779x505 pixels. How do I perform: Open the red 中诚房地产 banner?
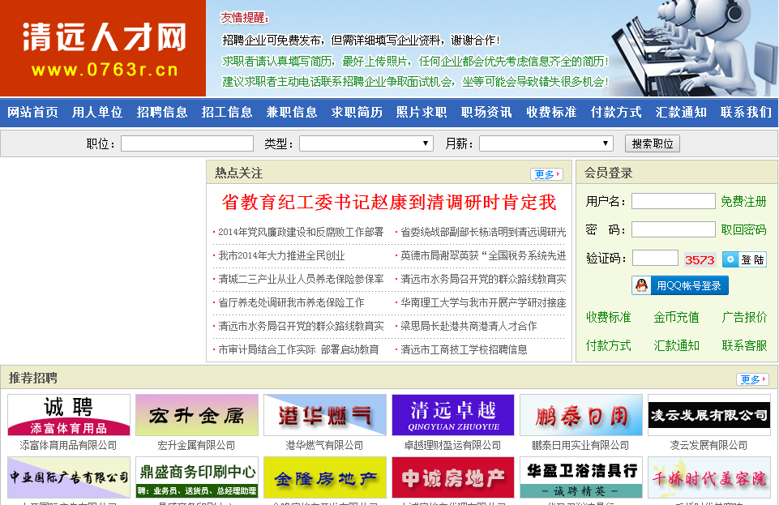453,477
